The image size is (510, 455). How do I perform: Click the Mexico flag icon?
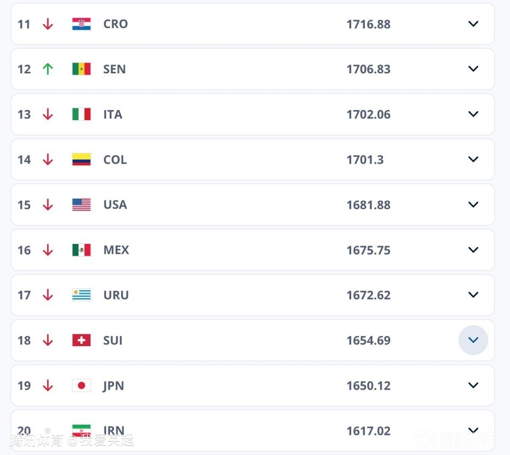[x=81, y=250]
